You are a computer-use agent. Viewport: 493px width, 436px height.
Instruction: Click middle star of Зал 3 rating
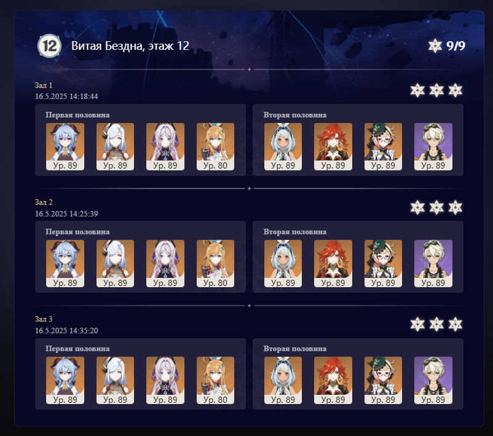click(436, 324)
